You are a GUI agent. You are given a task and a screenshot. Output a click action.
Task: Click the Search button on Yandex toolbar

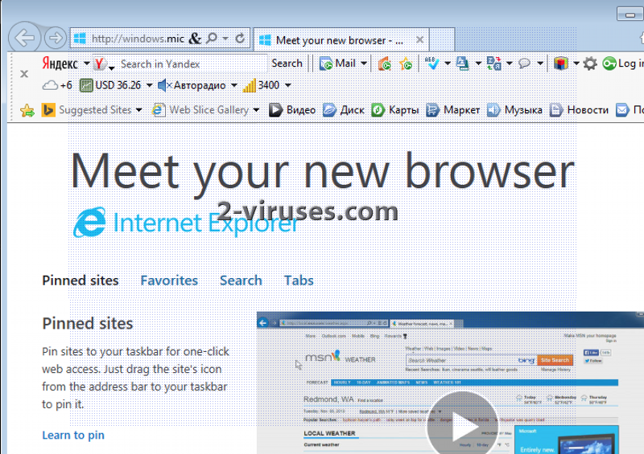(x=287, y=63)
